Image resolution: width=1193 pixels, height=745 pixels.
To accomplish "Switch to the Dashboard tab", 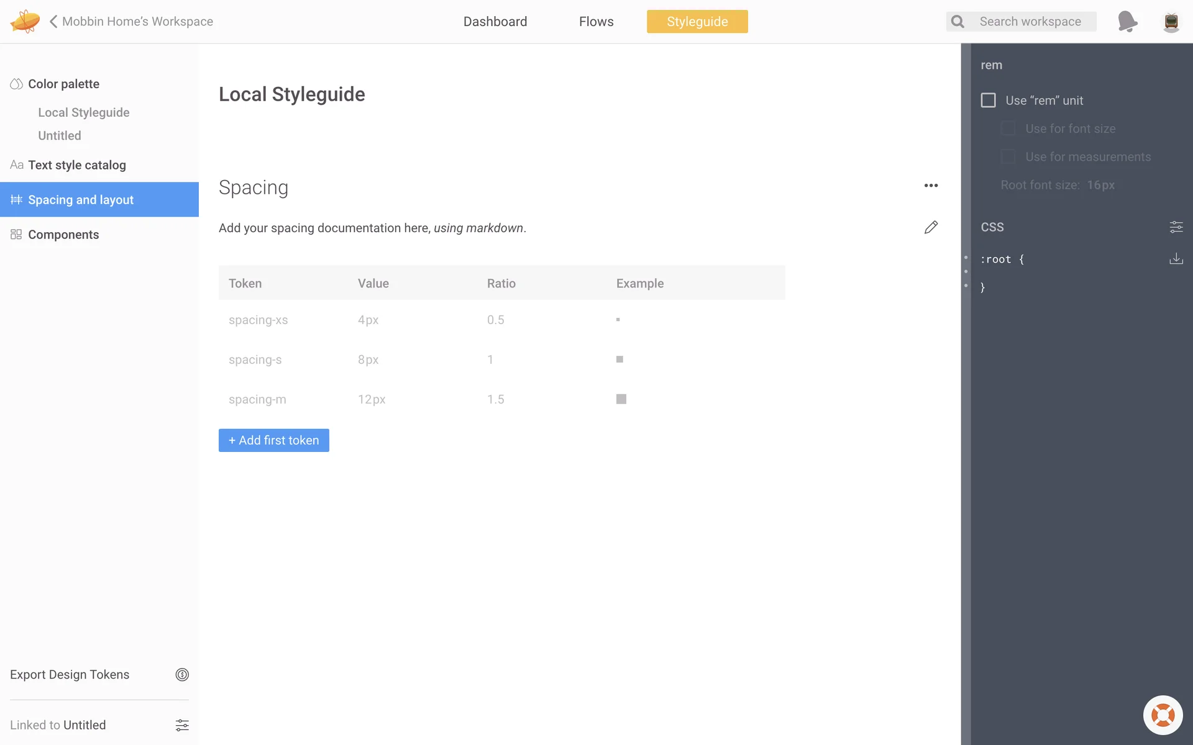I will (x=495, y=22).
